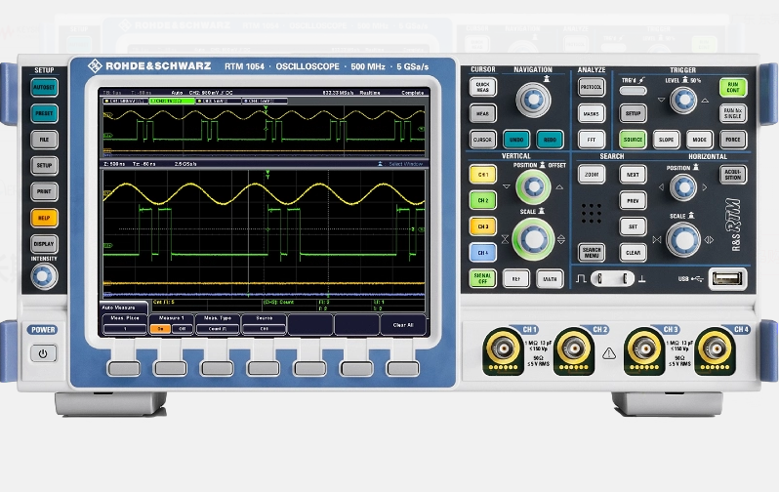
Task: Toggle the green CH 2 channel key
Action: pos(482,200)
